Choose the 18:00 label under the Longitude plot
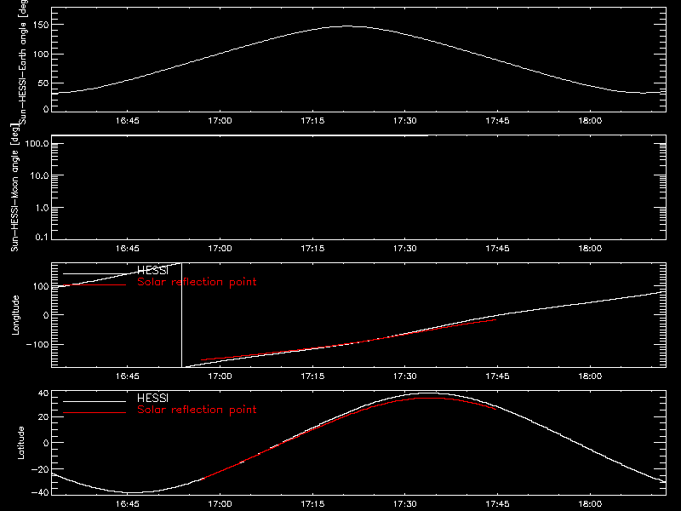 point(590,376)
